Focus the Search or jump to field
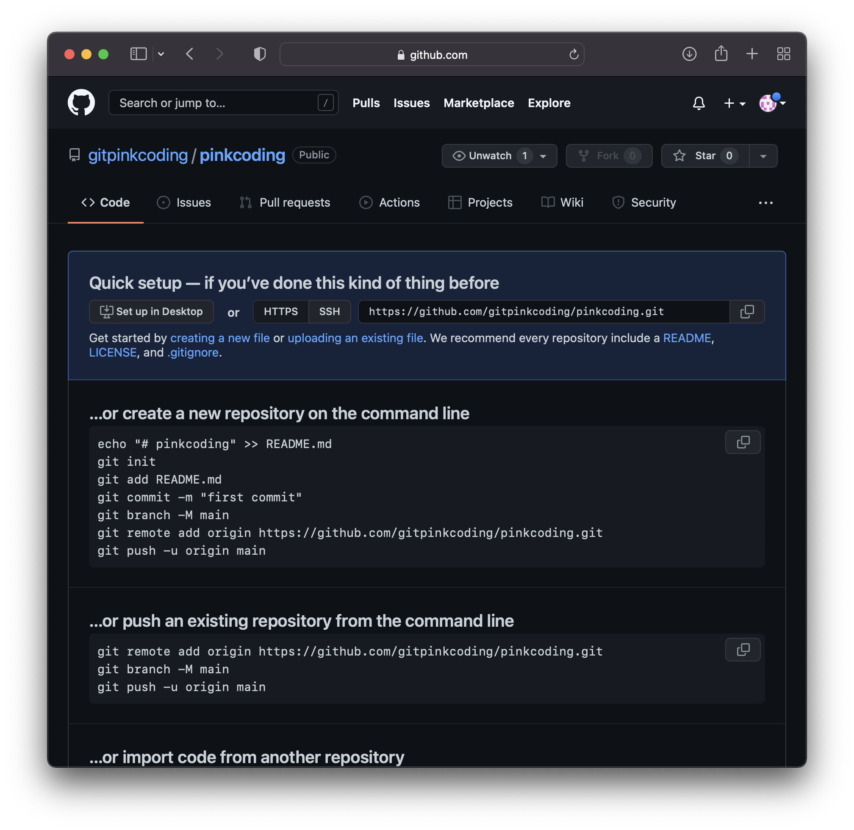The width and height of the screenshot is (854, 830). (223, 103)
